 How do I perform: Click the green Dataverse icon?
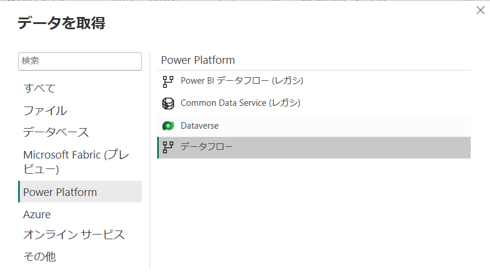point(168,126)
